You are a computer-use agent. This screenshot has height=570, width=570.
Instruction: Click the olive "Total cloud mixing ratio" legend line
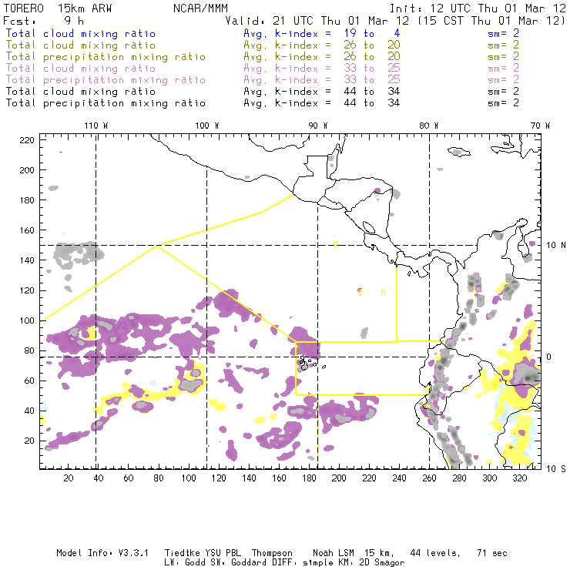81,45
